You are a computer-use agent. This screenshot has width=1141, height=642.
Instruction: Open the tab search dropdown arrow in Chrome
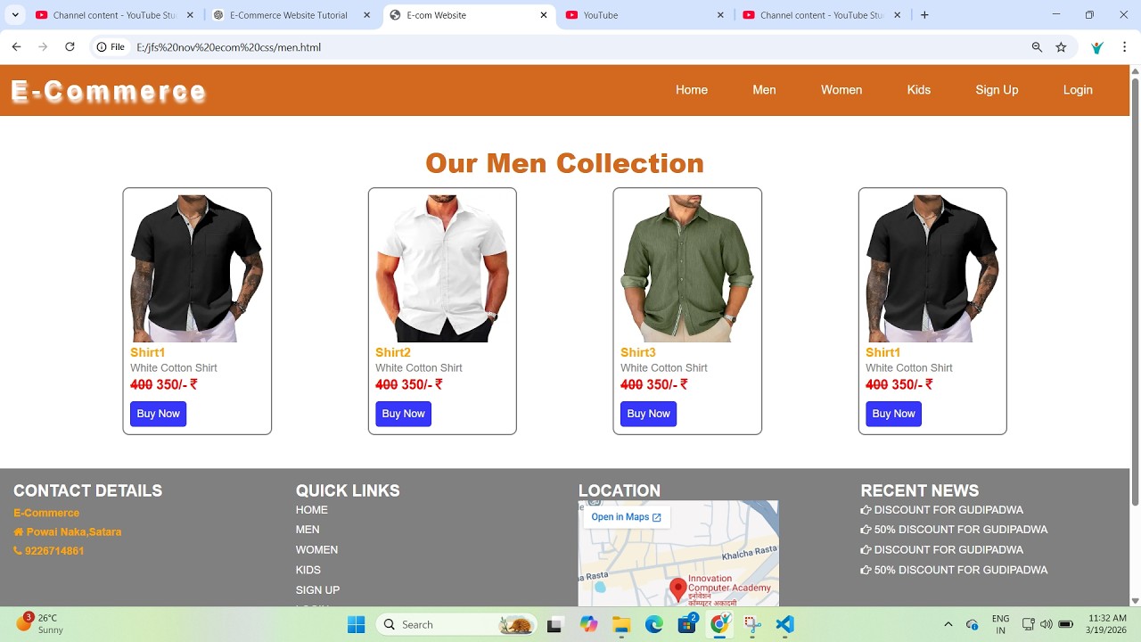15,15
